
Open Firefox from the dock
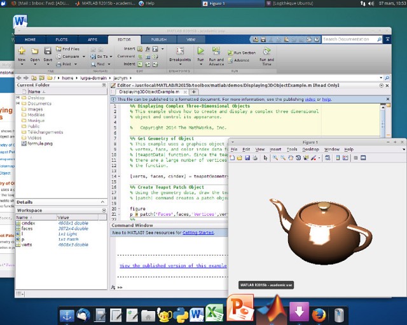(x=319, y=314)
